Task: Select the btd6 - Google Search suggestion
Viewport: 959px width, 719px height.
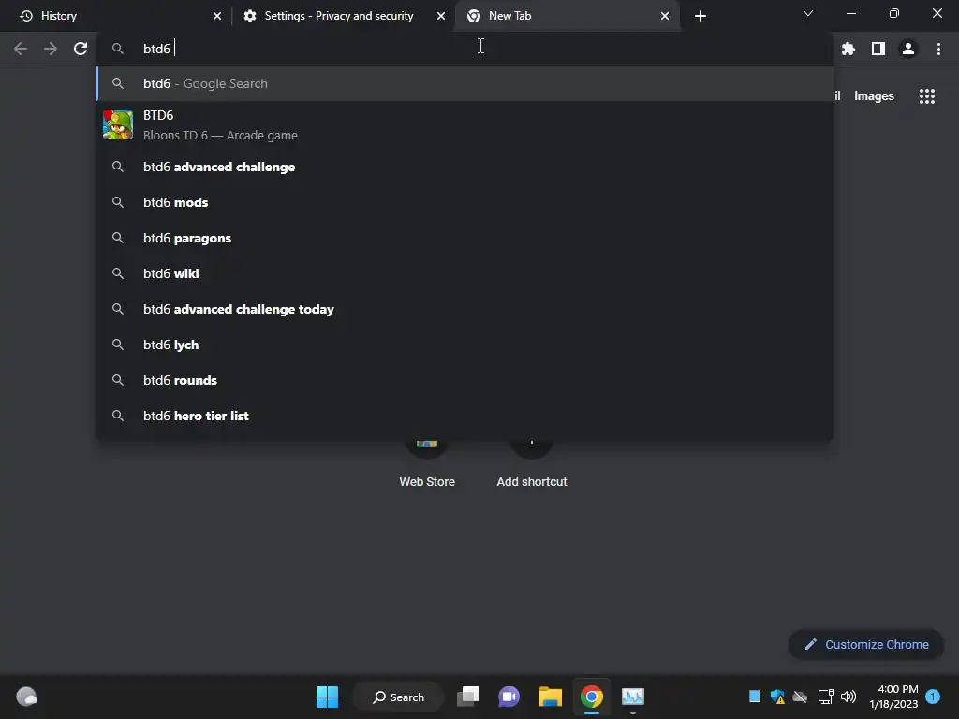Action: (465, 83)
